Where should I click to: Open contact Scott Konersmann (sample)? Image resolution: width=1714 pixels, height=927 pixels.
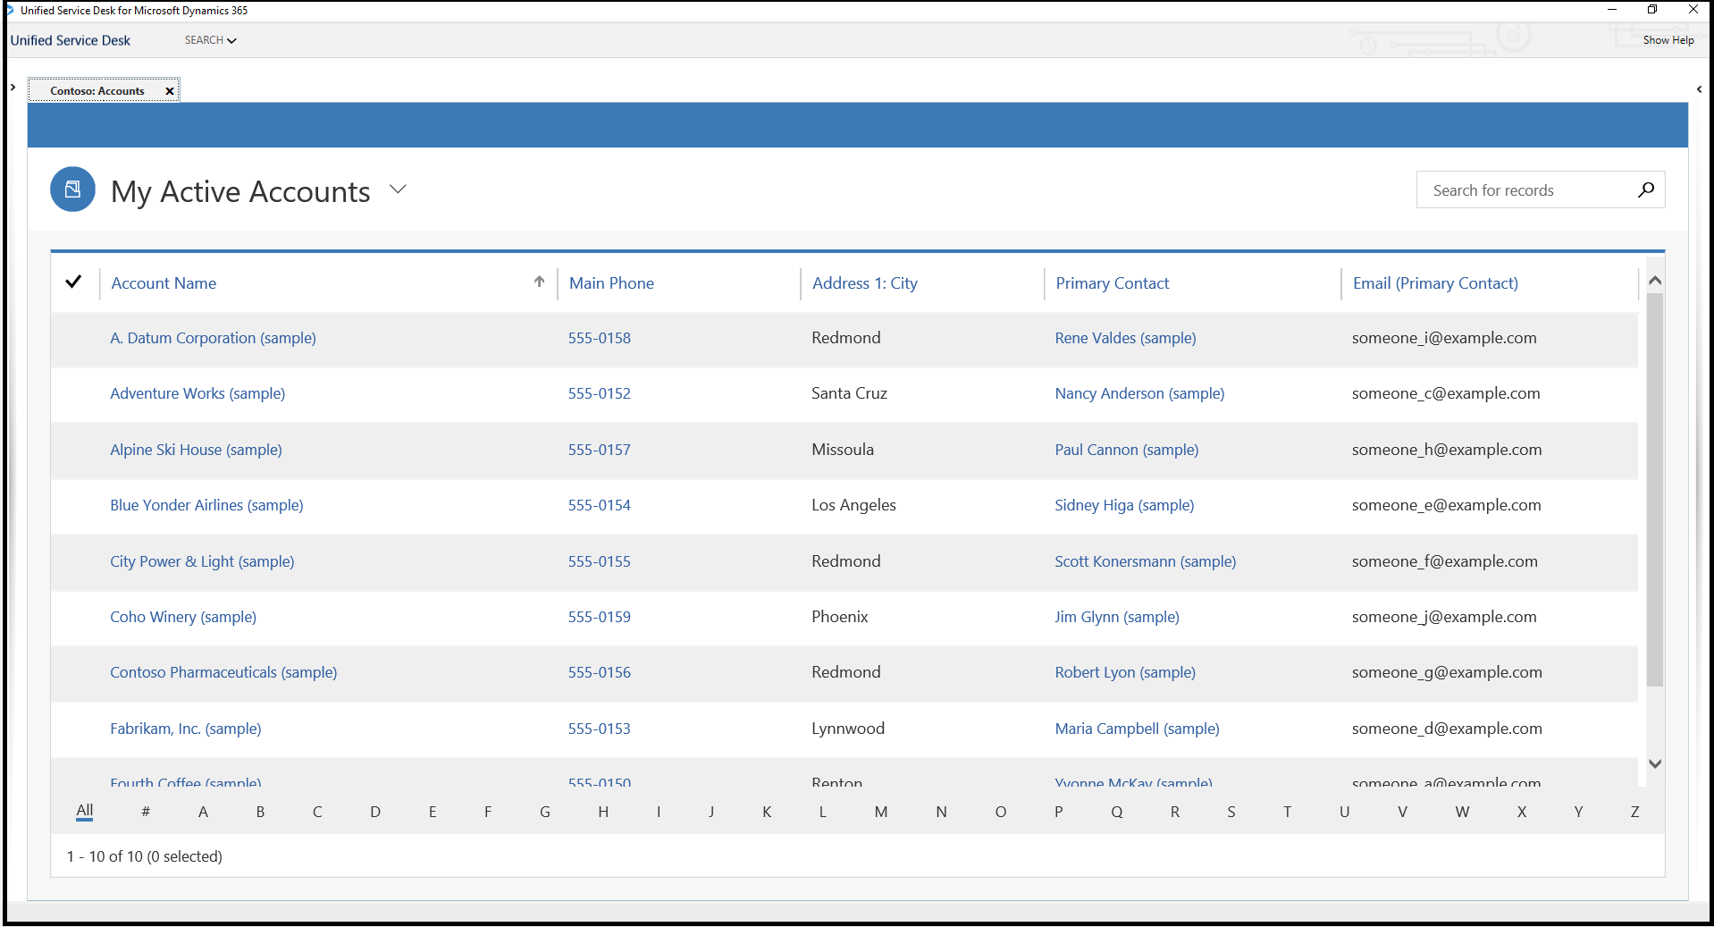point(1146,561)
